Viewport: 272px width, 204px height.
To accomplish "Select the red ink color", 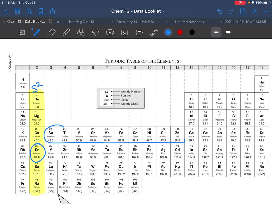I will (180, 32).
